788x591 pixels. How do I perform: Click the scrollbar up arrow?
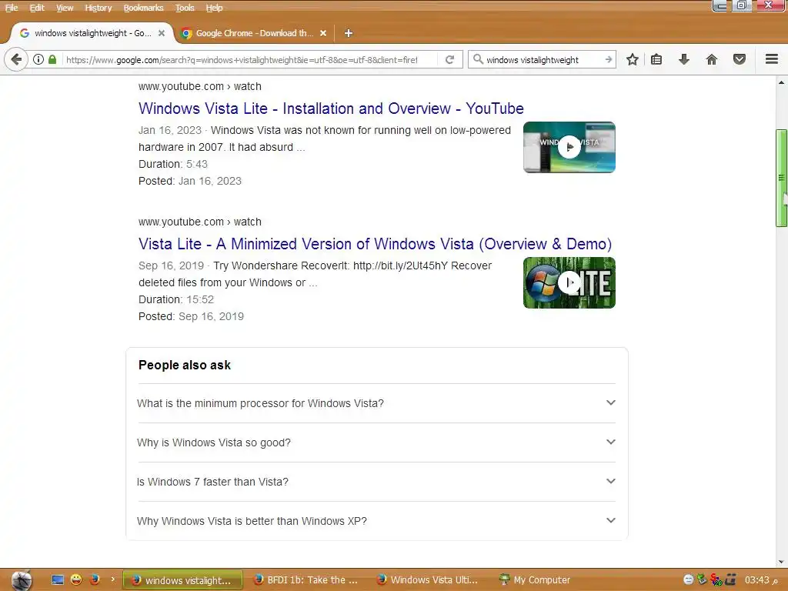[781, 82]
